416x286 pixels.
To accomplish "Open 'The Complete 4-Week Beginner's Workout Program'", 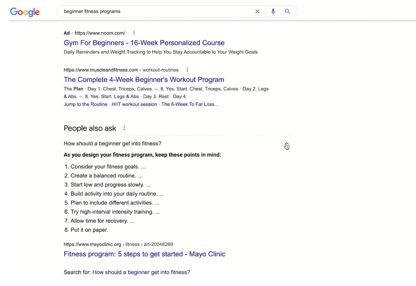I will coord(144,80).
